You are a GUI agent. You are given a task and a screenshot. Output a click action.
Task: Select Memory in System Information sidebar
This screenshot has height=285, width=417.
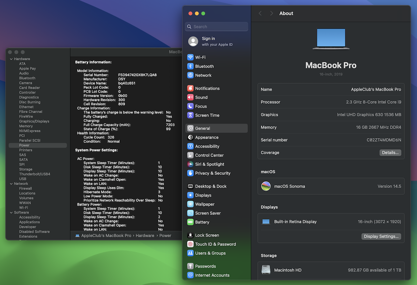click(26, 126)
